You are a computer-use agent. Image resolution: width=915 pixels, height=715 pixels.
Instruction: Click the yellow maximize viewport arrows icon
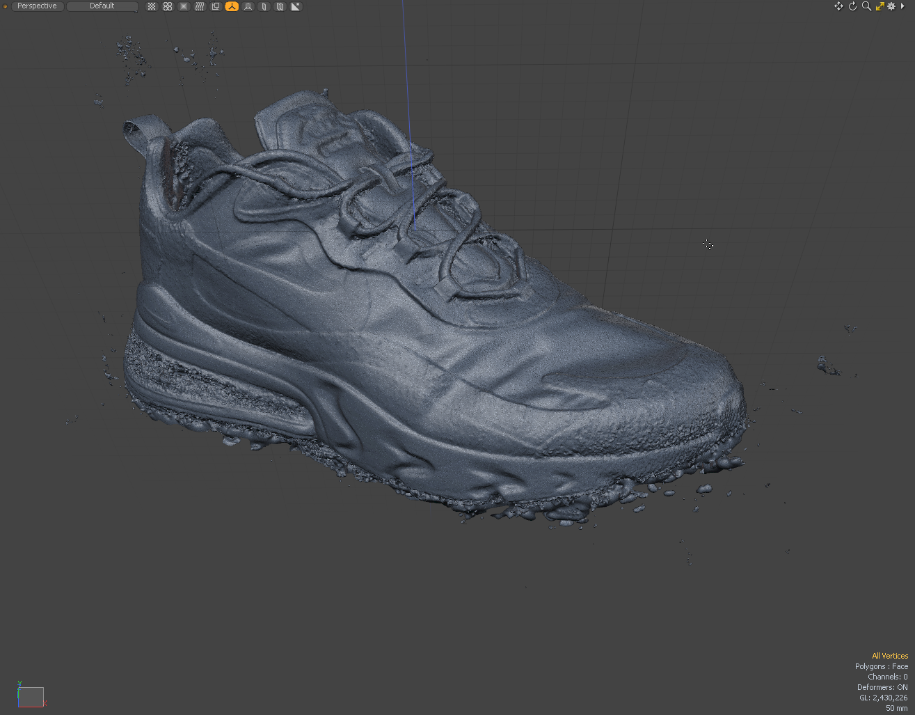coord(880,6)
